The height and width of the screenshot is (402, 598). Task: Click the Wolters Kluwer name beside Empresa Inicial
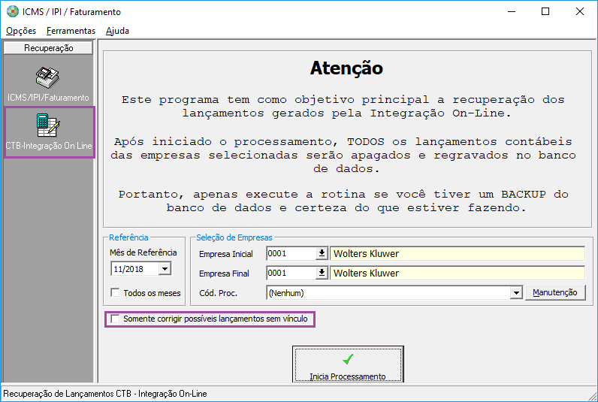(458, 254)
